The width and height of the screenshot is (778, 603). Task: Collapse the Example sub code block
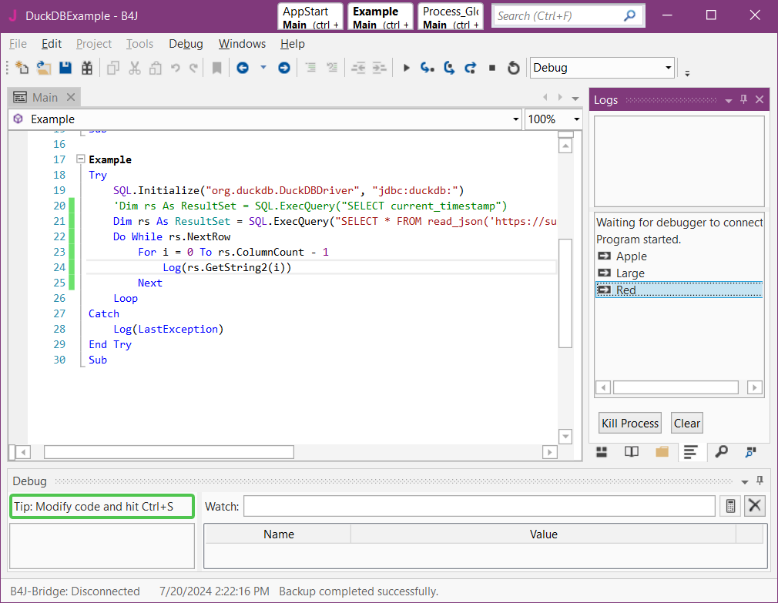click(x=80, y=159)
